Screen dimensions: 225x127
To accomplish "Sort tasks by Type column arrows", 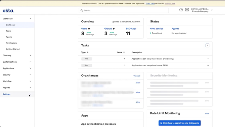I will tap(88, 52).
